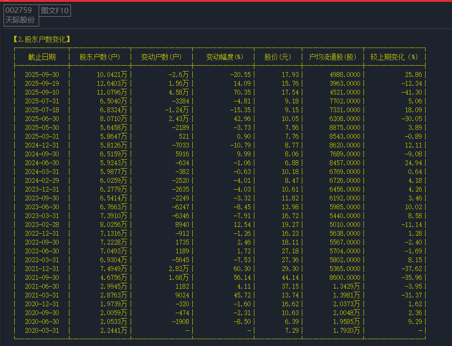Select the 变动户数(户) column header
The width and height of the screenshot is (452, 346).
(161, 57)
